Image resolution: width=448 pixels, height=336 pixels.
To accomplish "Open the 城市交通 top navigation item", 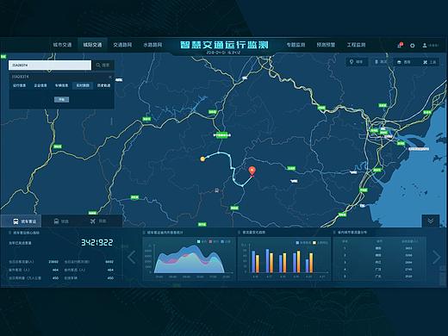I will [x=62, y=45].
